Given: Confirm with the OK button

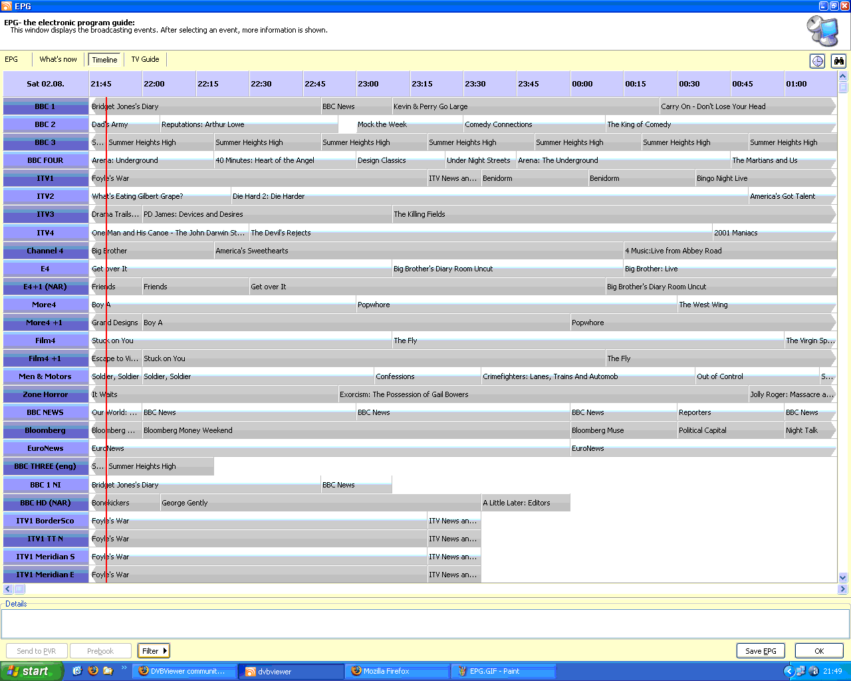Looking at the screenshot, I should click(x=819, y=650).
